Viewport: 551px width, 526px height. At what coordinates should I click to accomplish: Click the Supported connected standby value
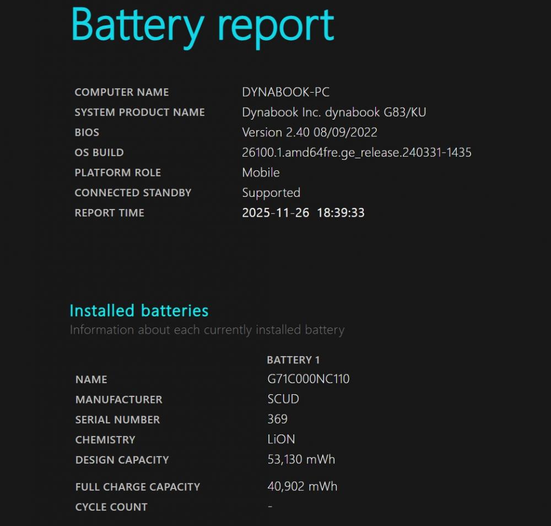coord(271,193)
